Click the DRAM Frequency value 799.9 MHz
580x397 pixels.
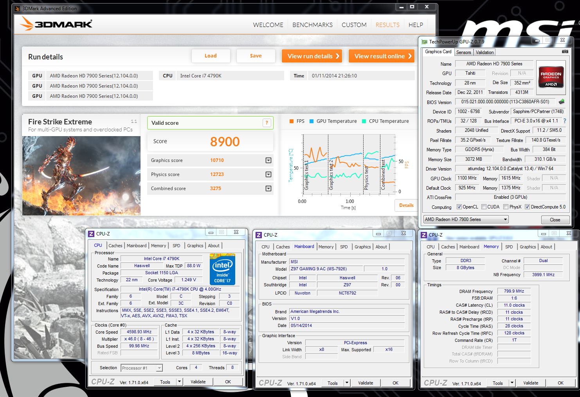point(514,291)
